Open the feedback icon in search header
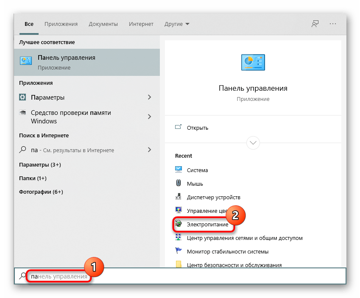The width and height of the screenshot is (360, 298). 315,24
